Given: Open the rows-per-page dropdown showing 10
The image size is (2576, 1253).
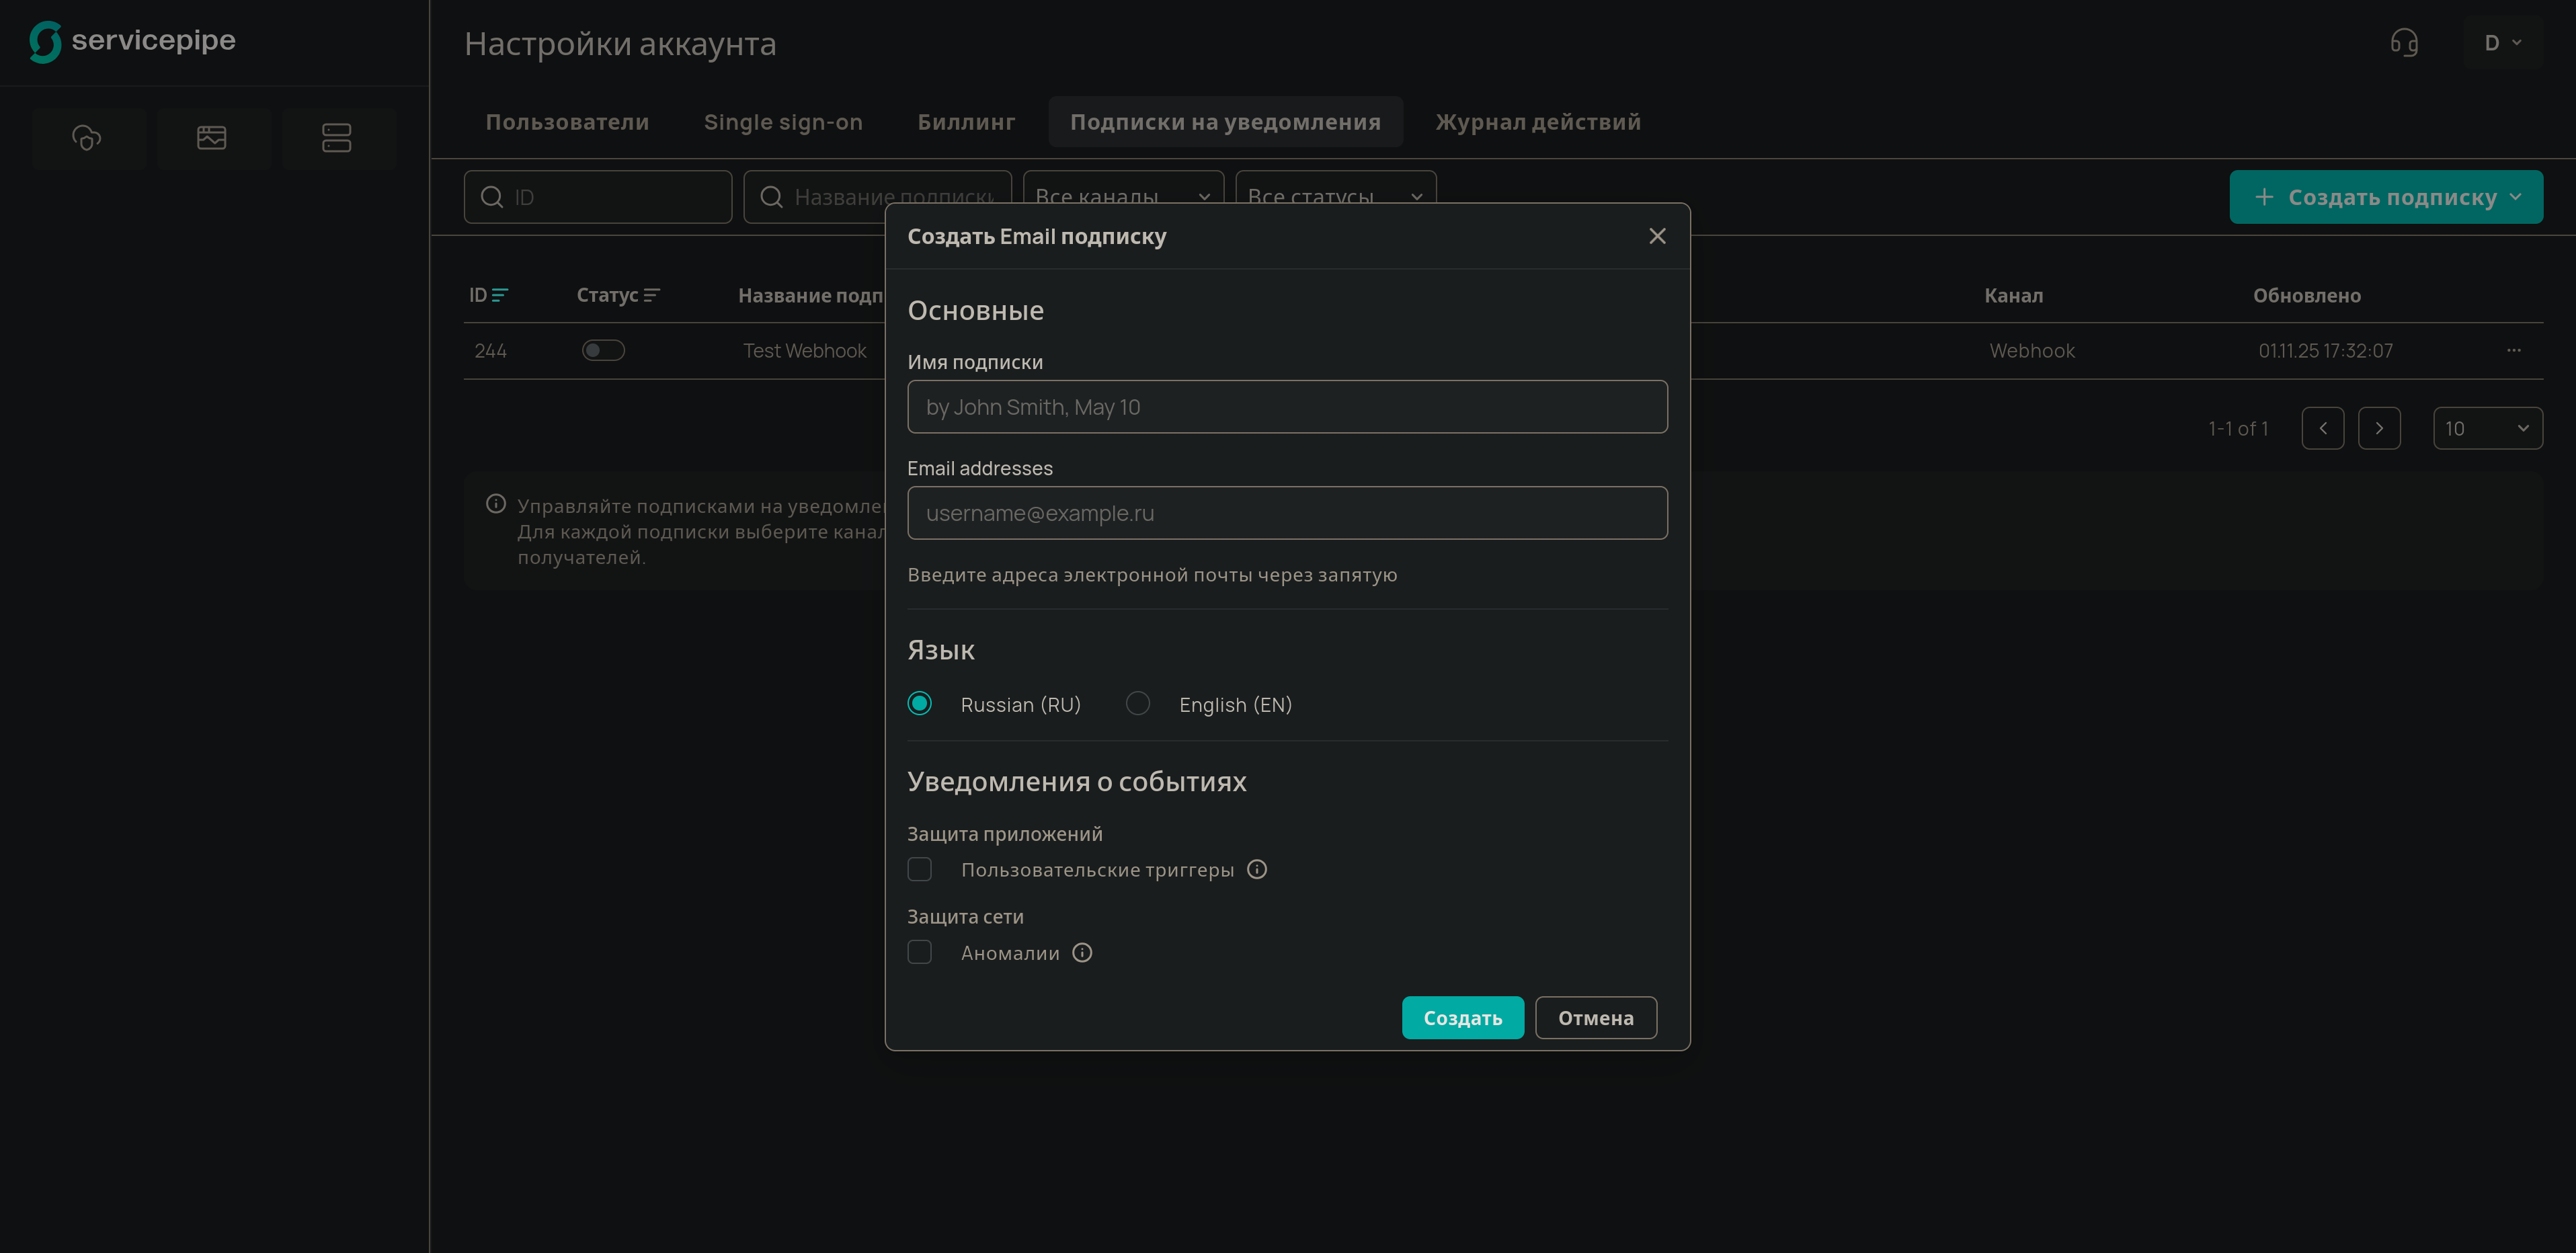Looking at the screenshot, I should click(2487, 429).
